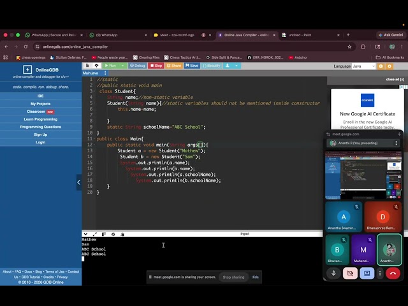The width and height of the screenshot is (408, 306).
Task: Select Dhanushree participant tile
Action: point(382,217)
